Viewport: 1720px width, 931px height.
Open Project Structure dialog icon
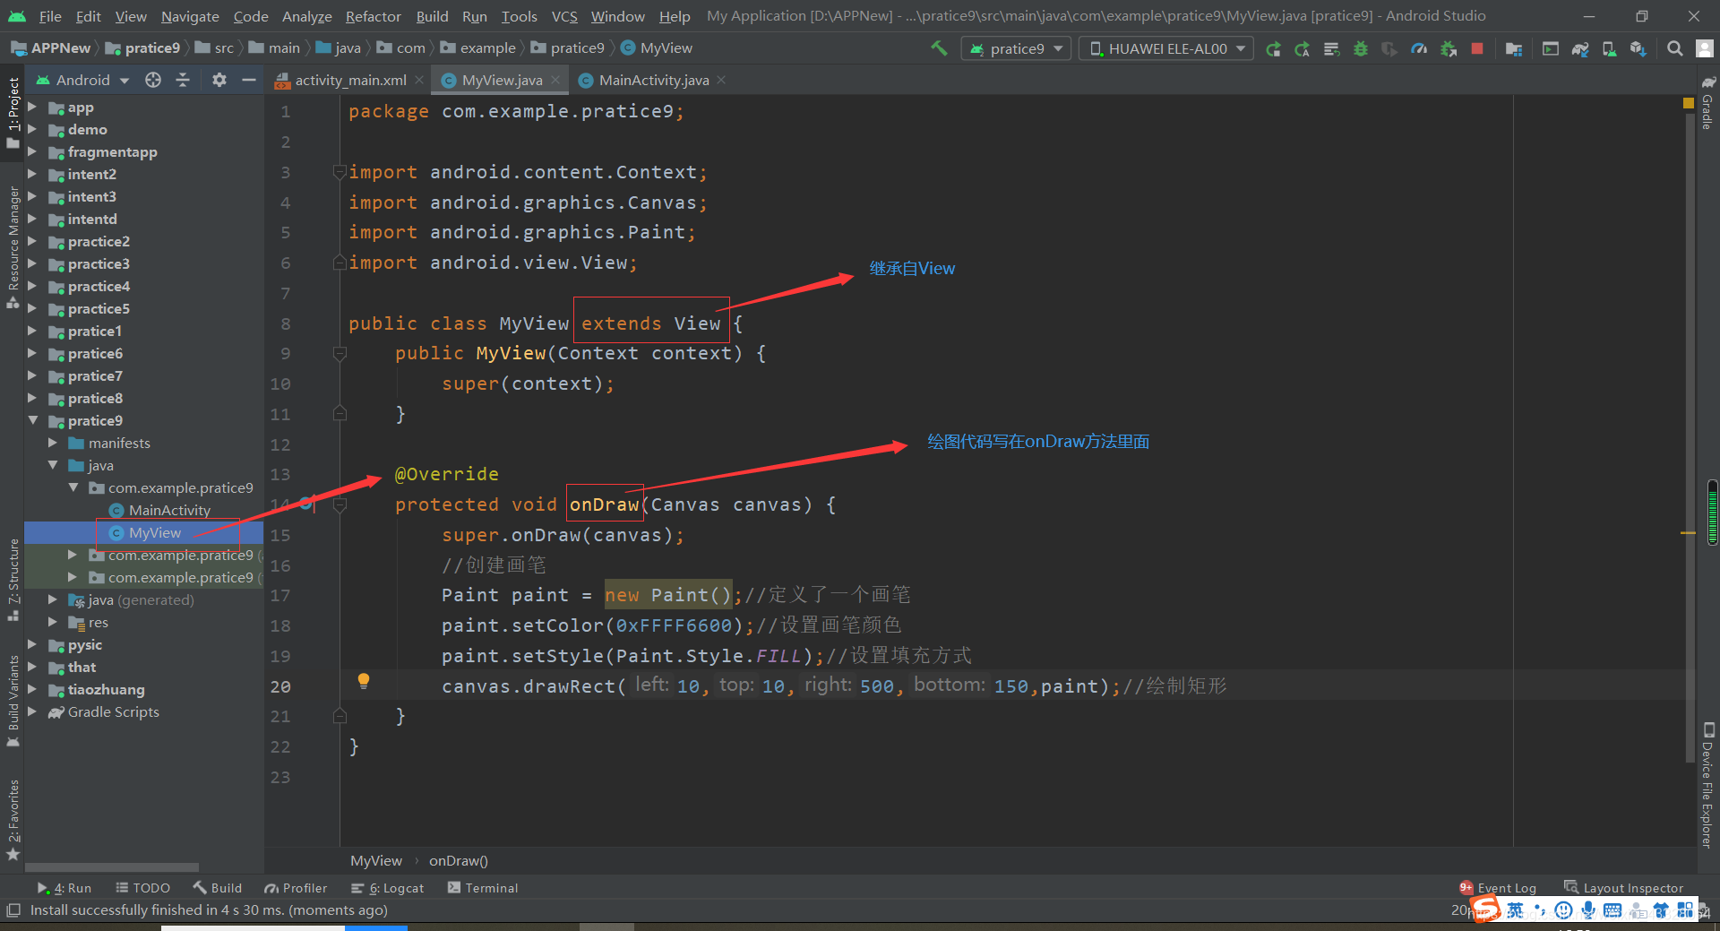1514,48
